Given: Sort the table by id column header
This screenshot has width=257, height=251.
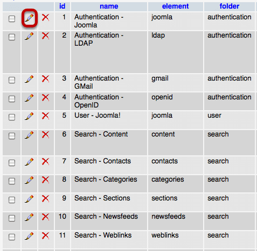Looking at the screenshot, I should tap(62, 6).
